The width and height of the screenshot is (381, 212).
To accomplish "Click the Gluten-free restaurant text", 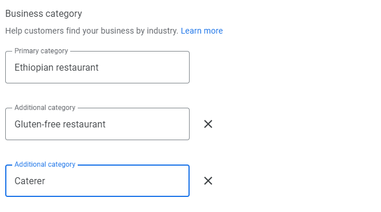I will [60, 125].
